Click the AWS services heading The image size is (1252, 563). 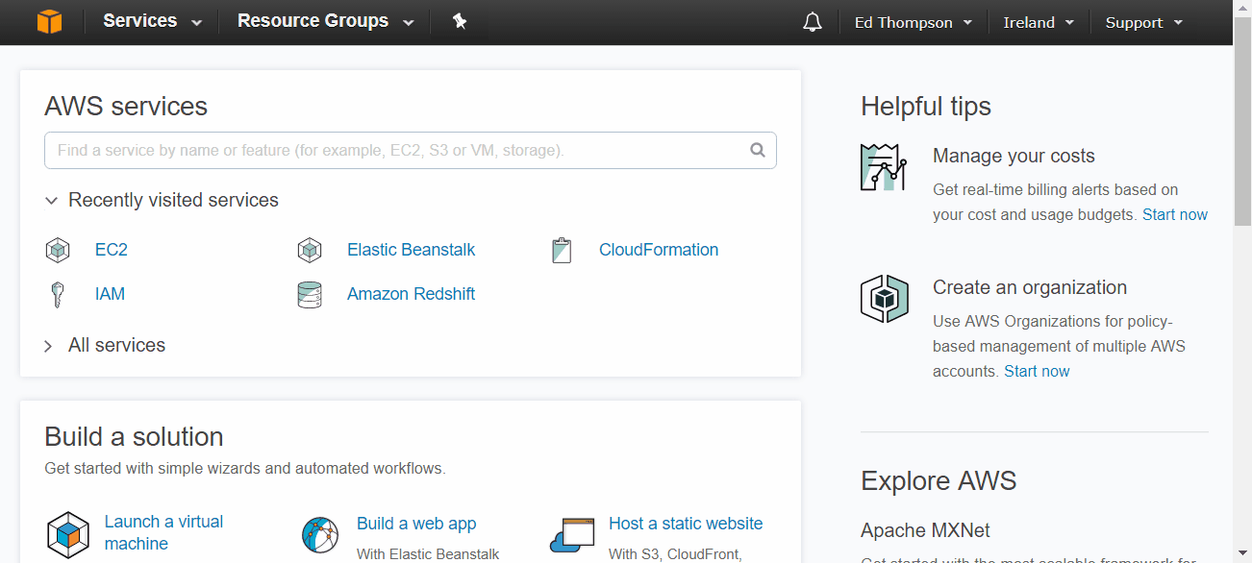[x=126, y=106]
